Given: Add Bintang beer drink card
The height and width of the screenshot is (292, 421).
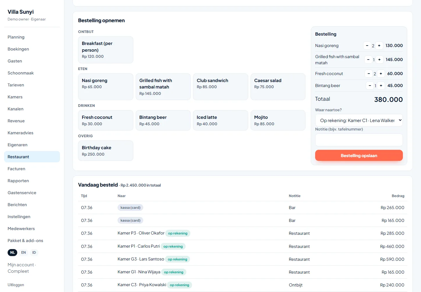Looking at the screenshot, I should point(163,120).
